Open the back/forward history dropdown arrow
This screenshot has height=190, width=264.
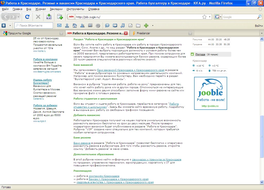tap(18, 17)
